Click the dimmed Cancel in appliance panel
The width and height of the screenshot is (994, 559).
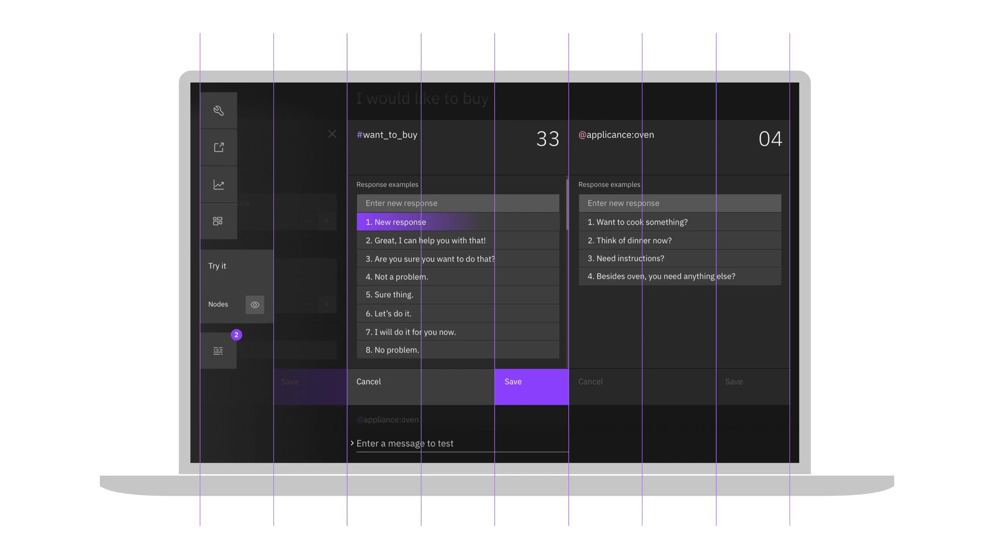tap(590, 382)
